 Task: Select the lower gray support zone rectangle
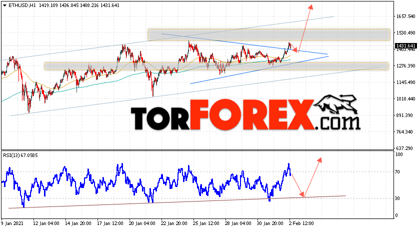216,66
